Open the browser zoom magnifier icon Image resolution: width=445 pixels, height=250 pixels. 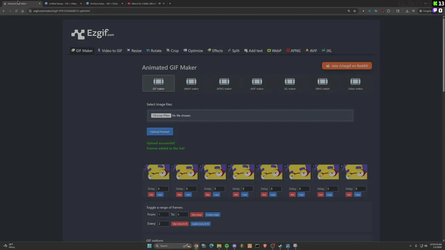coord(349,11)
